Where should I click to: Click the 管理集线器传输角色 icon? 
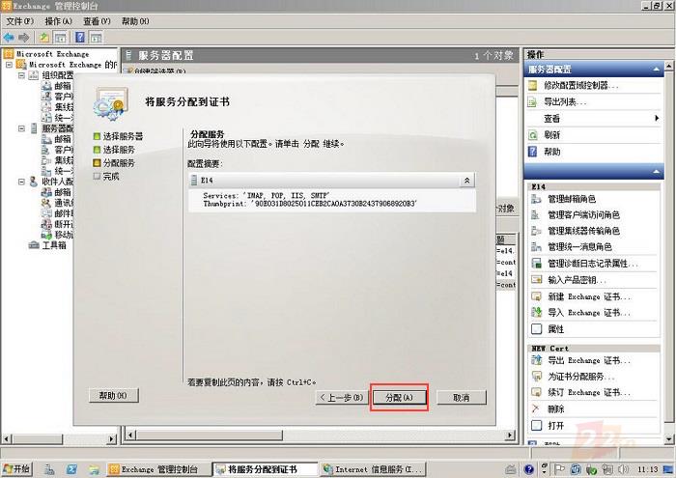(x=536, y=231)
